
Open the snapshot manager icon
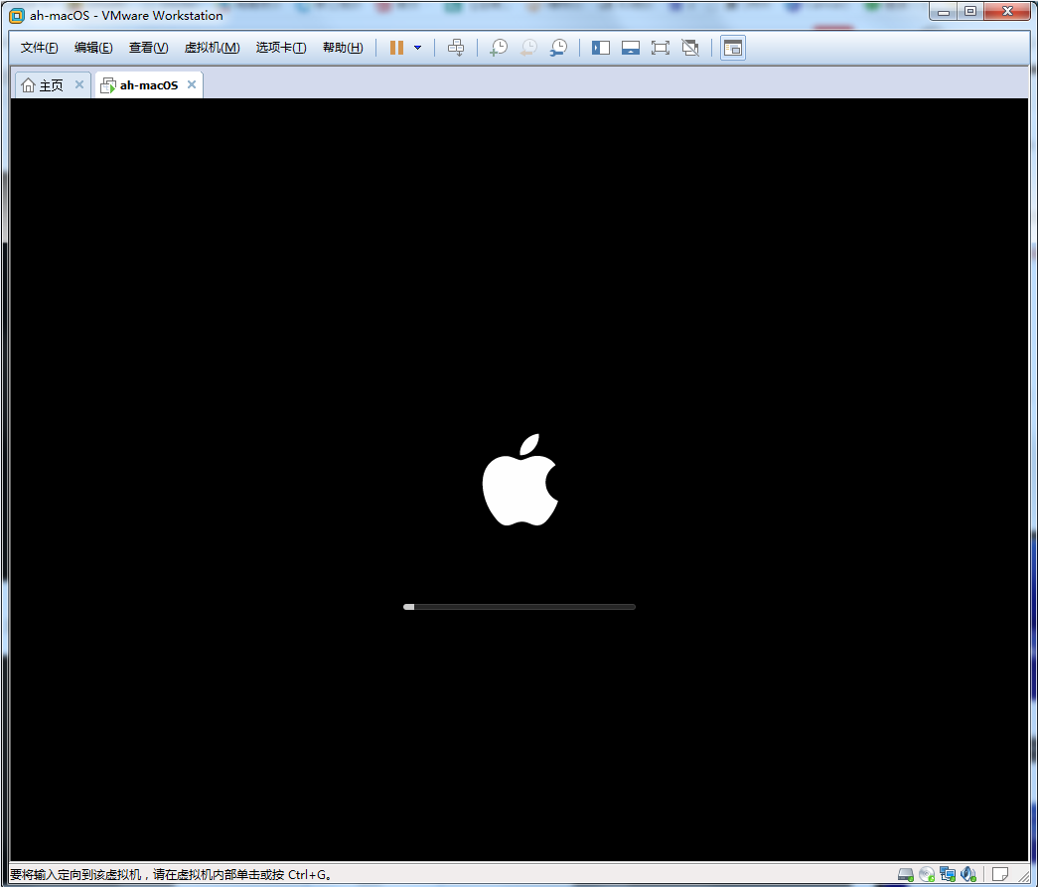[x=559, y=48]
